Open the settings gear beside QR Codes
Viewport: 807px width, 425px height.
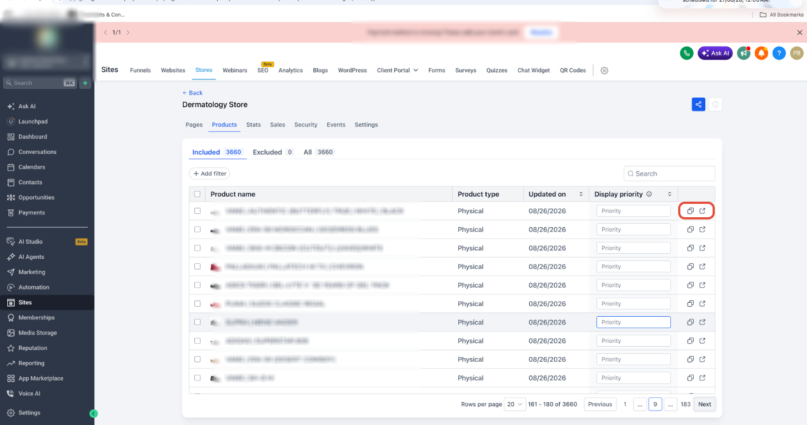[604, 71]
